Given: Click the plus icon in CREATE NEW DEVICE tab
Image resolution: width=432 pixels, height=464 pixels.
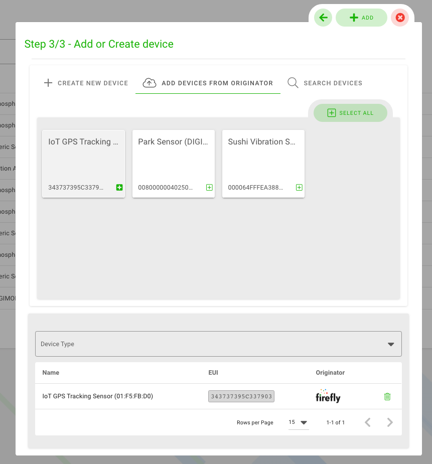Looking at the screenshot, I should click(48, 83).
